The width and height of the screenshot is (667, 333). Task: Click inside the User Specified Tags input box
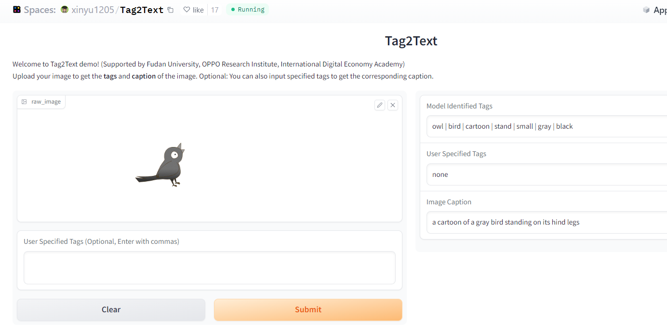click(209, 267)
